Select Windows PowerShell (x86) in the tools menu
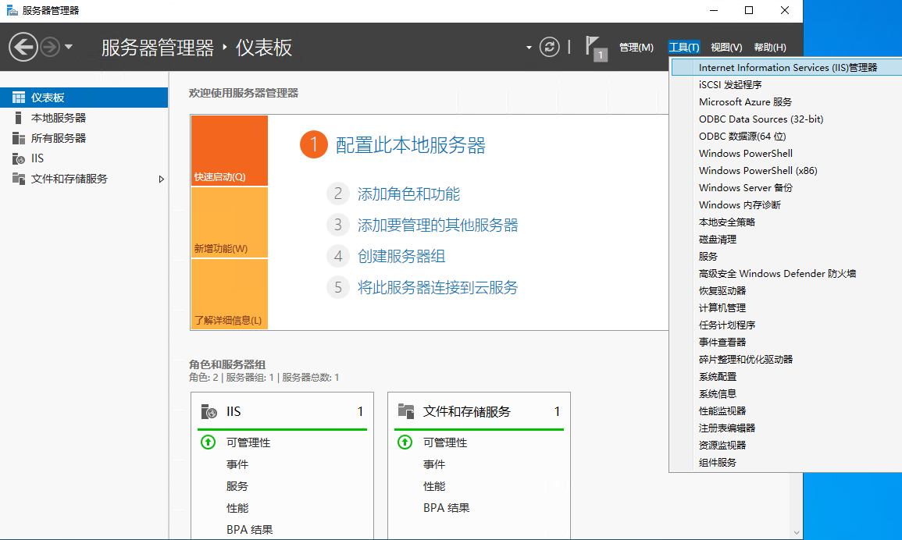Screen dimensions: 902x540 [758, 171]
